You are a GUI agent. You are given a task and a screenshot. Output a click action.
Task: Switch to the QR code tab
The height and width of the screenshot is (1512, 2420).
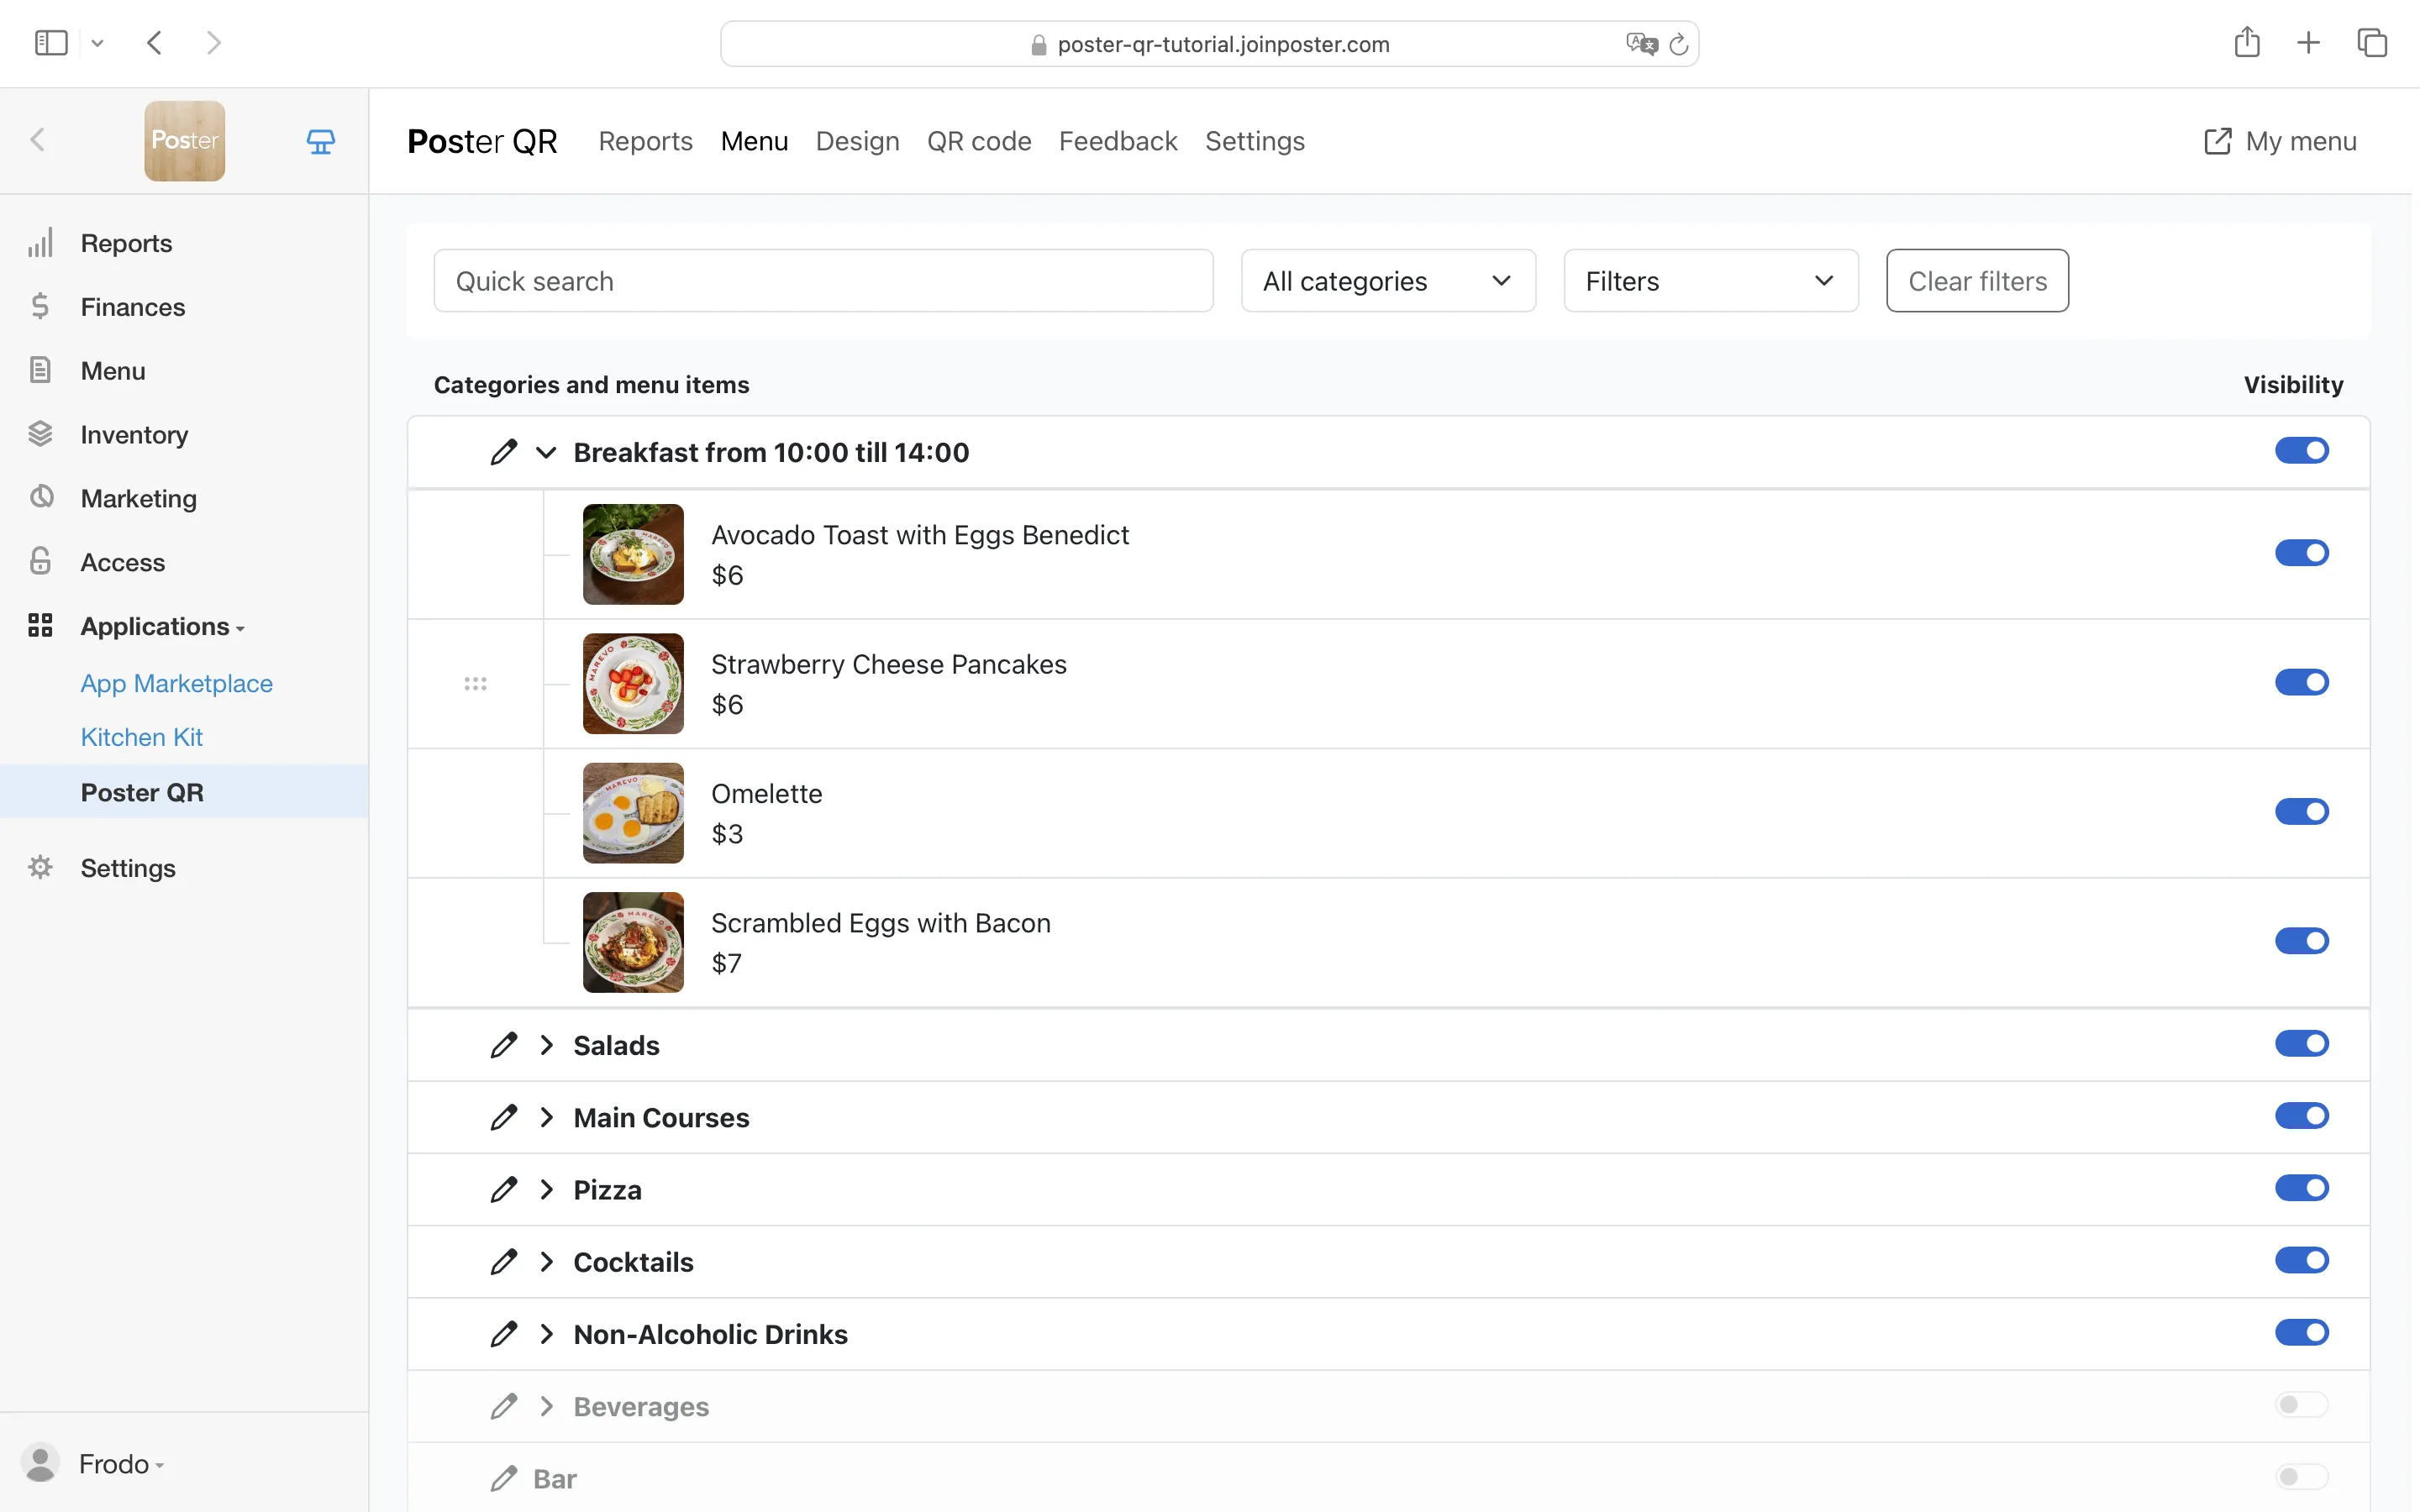click(978, 141)
